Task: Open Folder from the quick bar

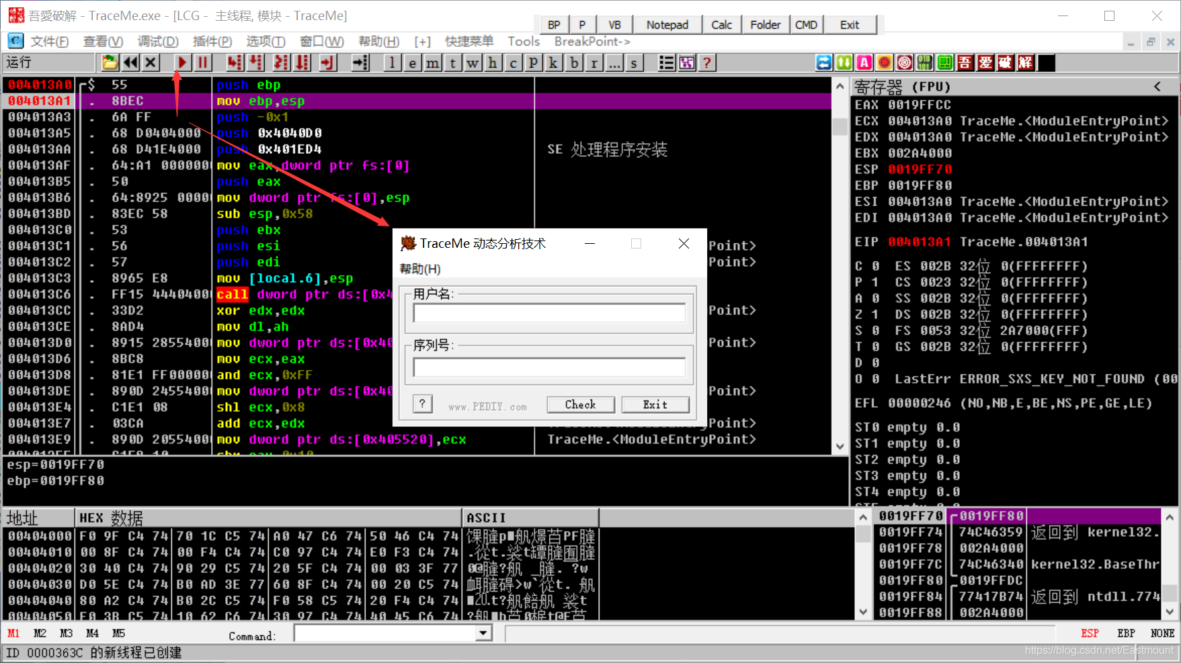Action: click(766, 25)
